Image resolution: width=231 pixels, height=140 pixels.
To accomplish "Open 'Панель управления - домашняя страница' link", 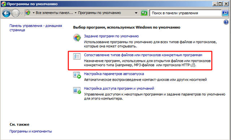I will (x=36, y=28).
